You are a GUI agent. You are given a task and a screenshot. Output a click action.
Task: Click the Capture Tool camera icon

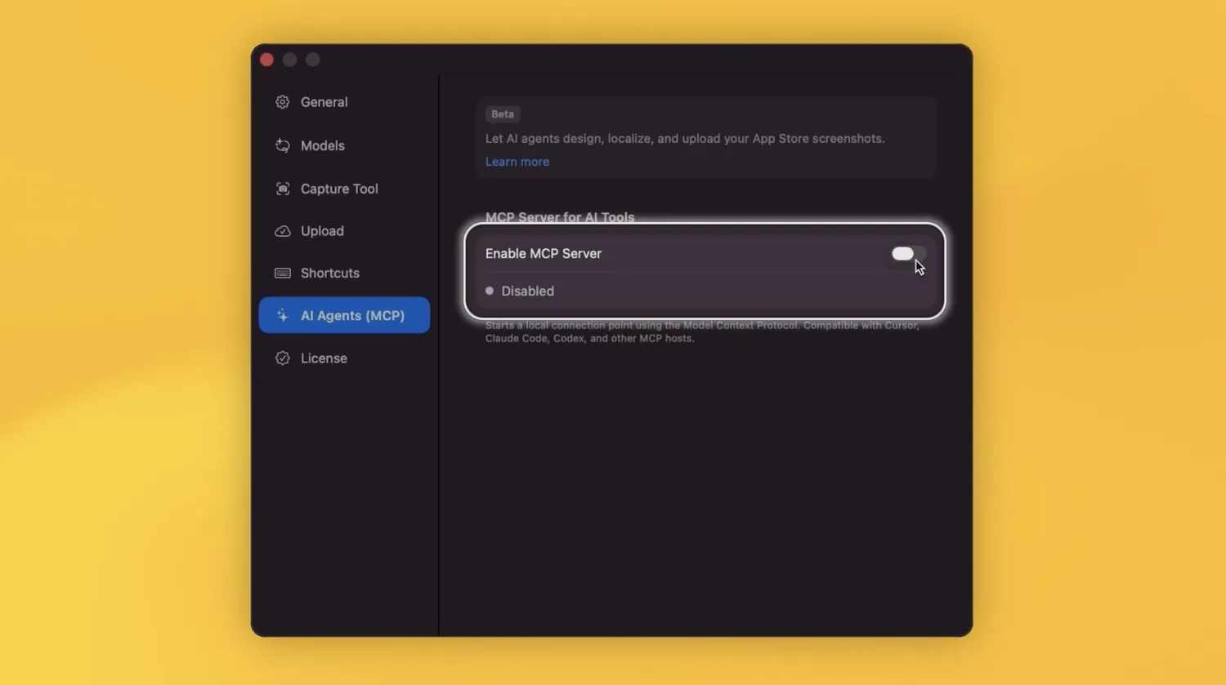pos(282,189)
